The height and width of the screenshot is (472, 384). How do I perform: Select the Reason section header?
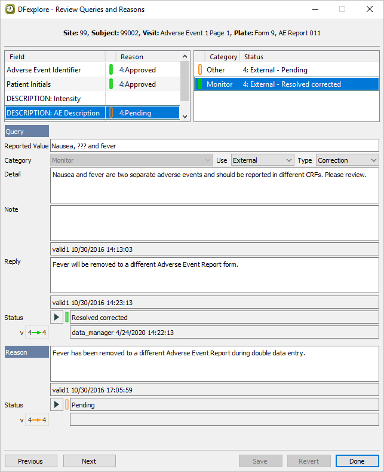(x=27, y=352)
